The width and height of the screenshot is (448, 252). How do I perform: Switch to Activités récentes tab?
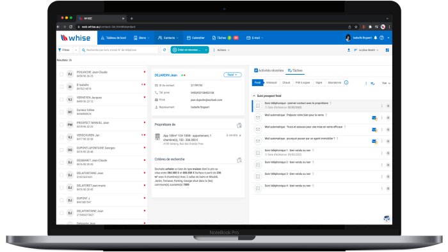click(269, 70)
